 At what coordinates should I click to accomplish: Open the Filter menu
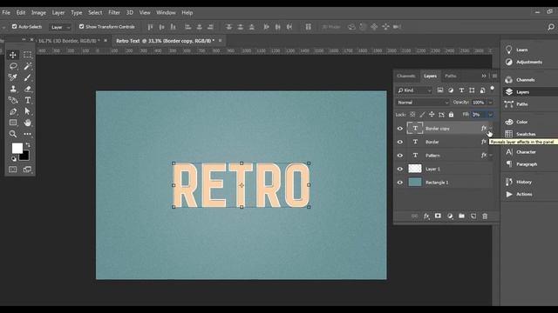coord(114,13)
